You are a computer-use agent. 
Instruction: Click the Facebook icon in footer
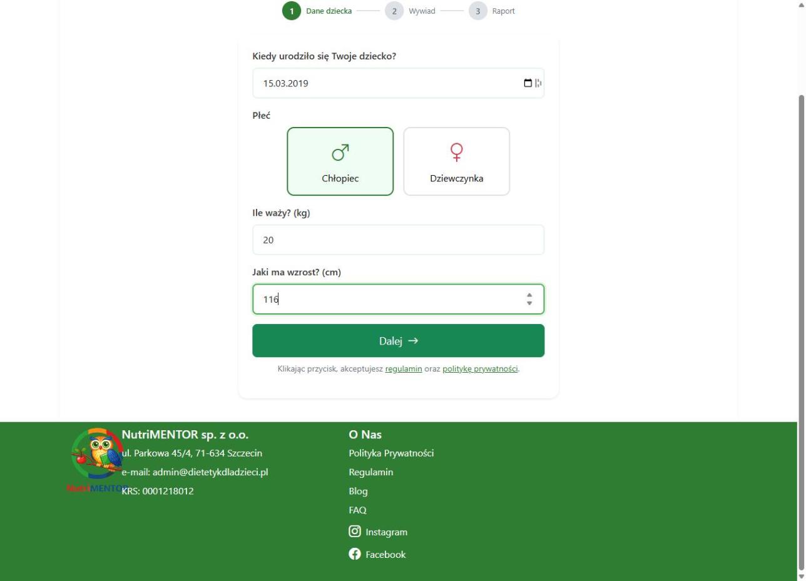click(x=355, y=554)
